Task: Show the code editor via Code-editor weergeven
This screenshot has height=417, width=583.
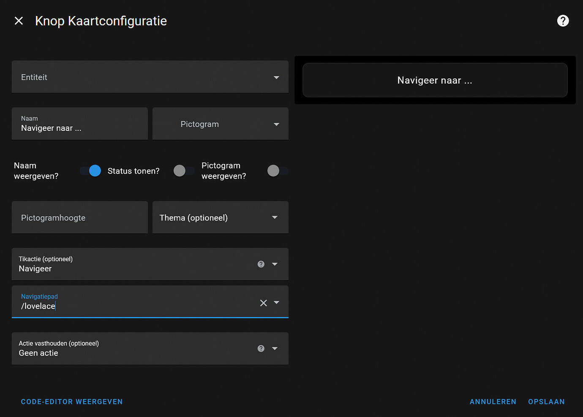Action: (x=71, y=401)
